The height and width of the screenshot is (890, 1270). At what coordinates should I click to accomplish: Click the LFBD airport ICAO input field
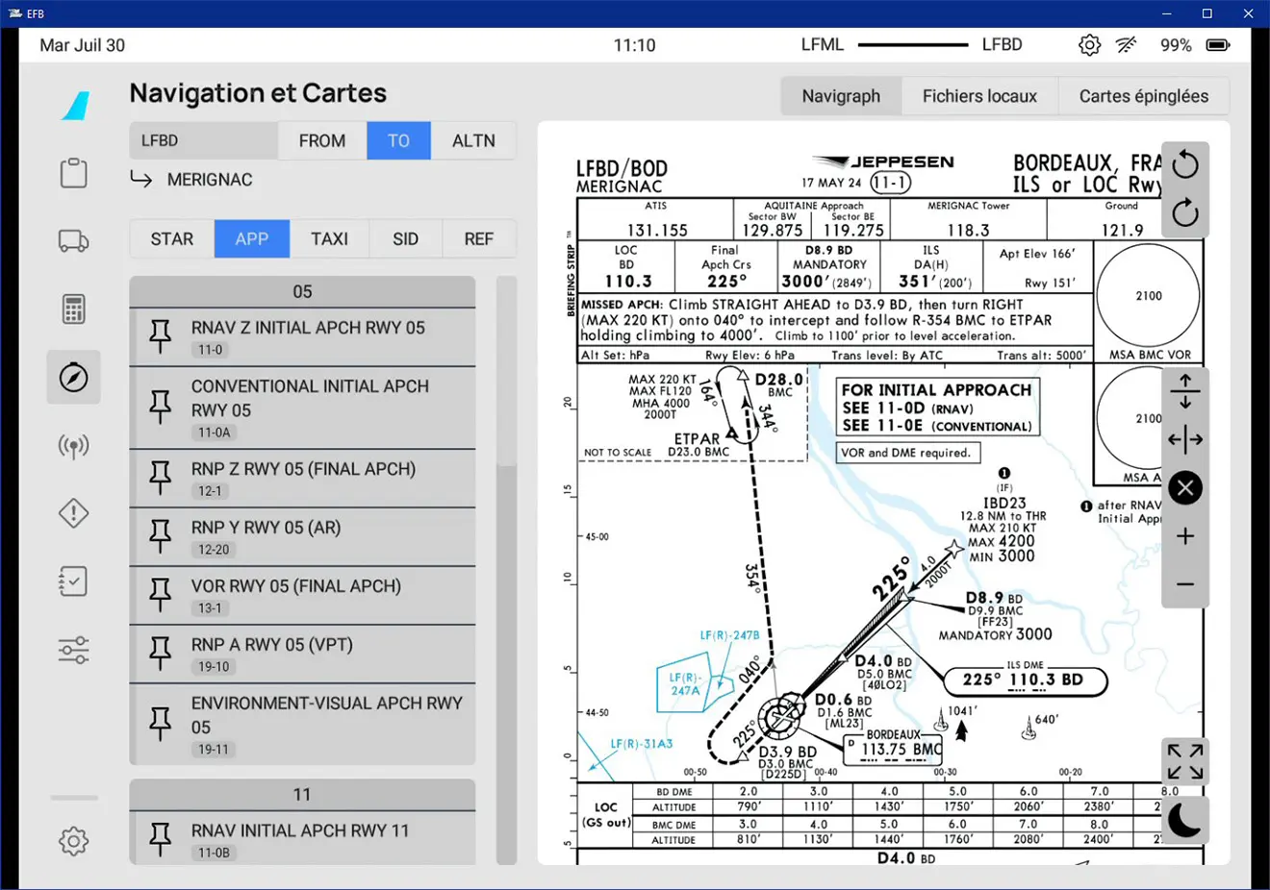204,140
